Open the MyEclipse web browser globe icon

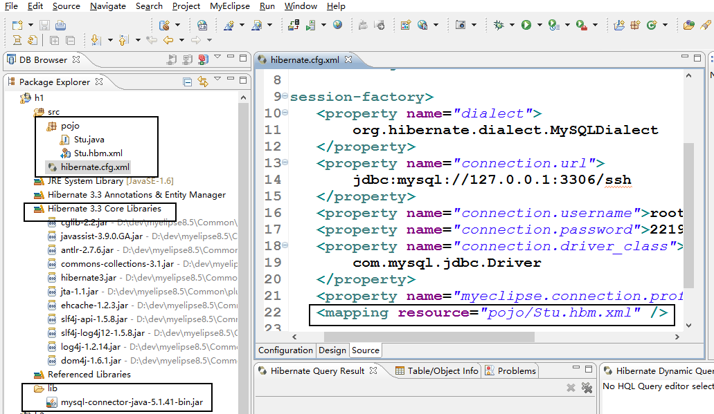[x=337, y=25]
